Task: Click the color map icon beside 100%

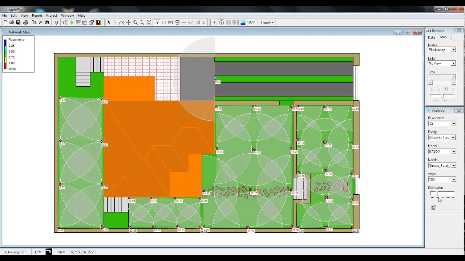Action: (x=243, y=22)
